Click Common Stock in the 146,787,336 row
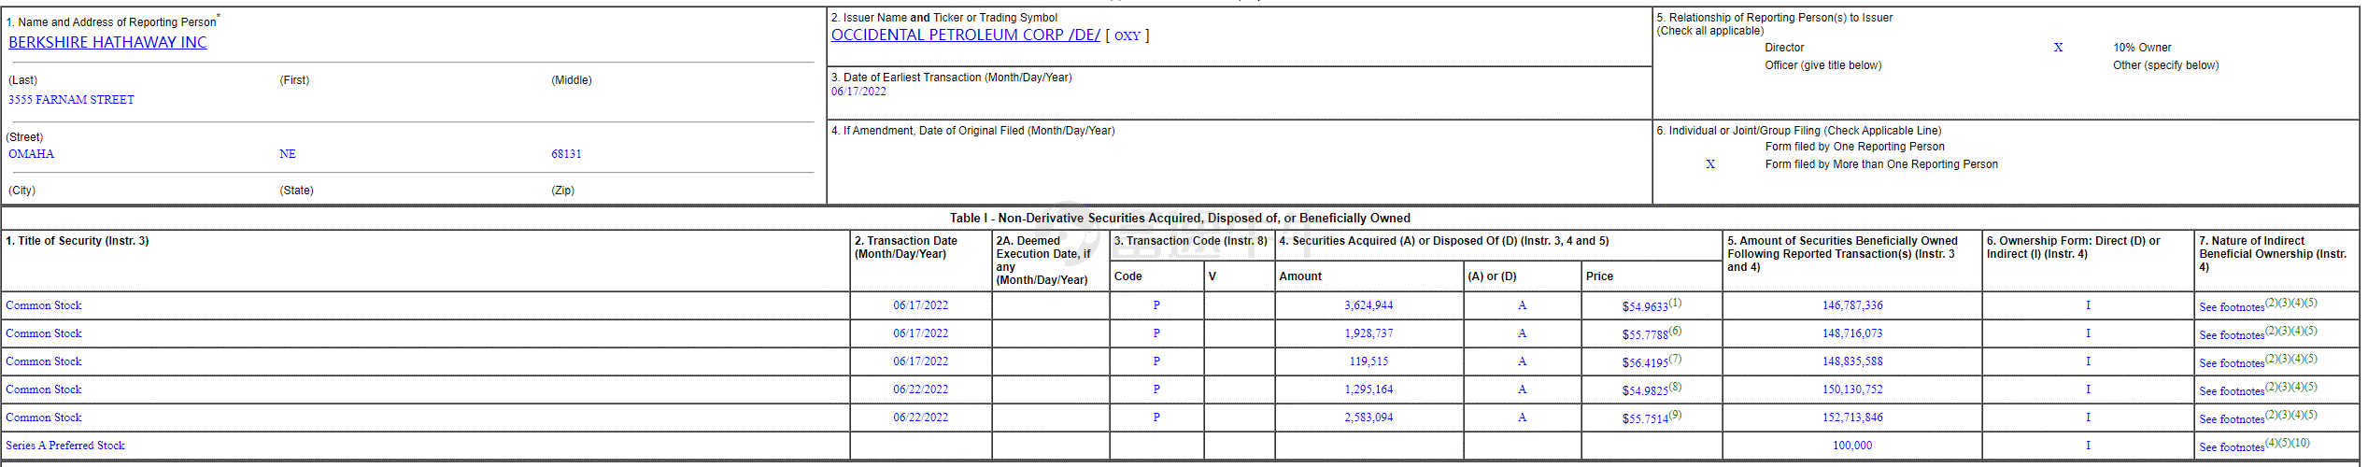 tap(44, 305)
